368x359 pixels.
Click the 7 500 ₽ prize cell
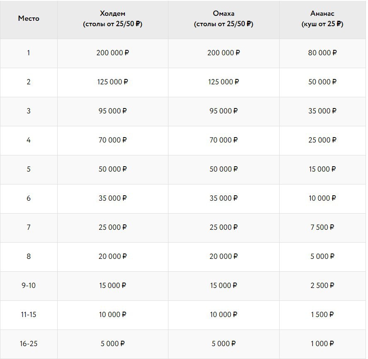[x=322, y=227]
